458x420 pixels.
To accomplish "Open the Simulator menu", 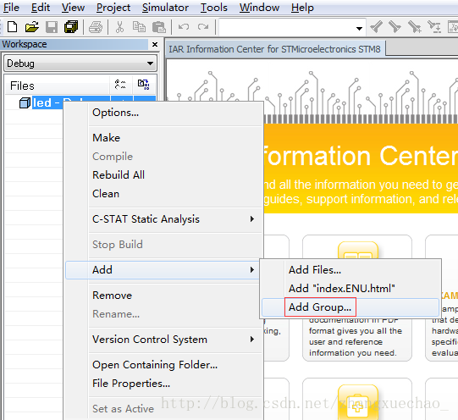I will point(165,8).
